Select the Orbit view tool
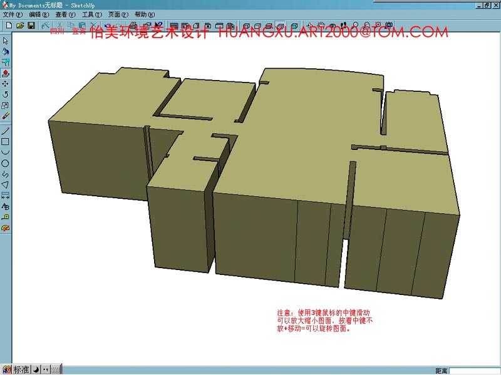This screenshot has width=501, height=375. (x=309, y=26)
